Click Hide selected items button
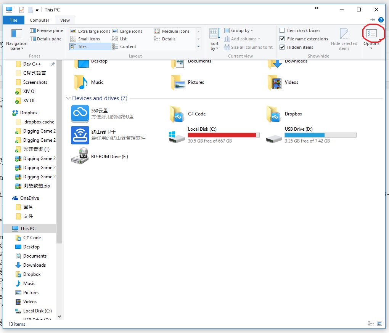The height and width of the screenshot is (333, 389). (344, 39)
